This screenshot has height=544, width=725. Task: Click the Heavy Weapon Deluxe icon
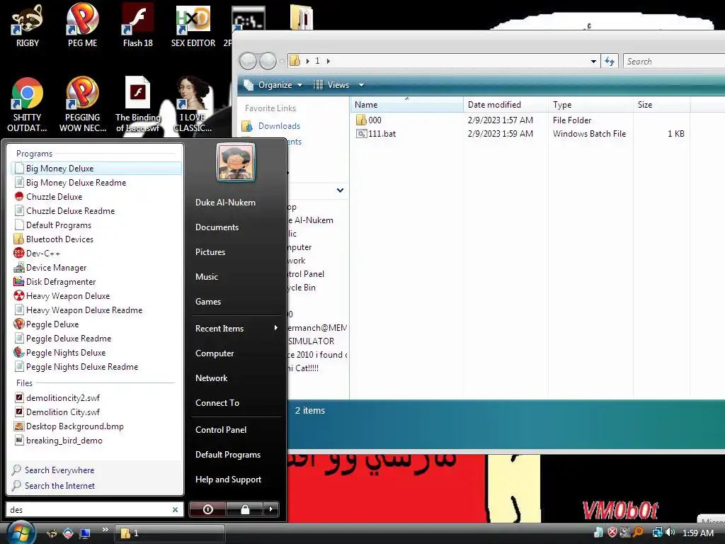click(x=19, y=295)
